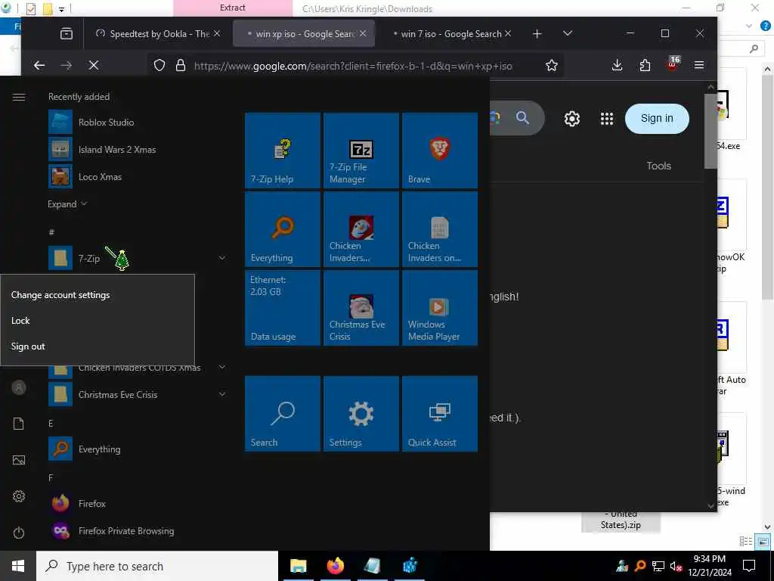The height and width of the screenshot is (581, 774).
Task: Open a new Firefox tab
Action: pos(537,33)
